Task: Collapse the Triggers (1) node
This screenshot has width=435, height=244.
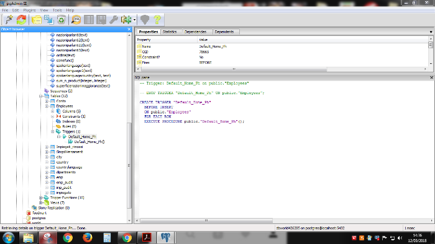Action: (x=52, y=131)
